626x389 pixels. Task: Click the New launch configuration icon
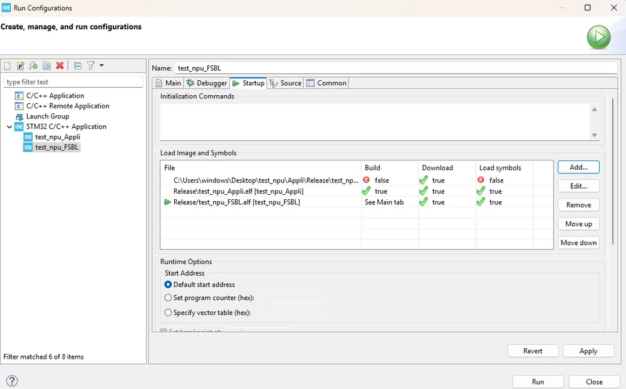click(x=8, y=65)
